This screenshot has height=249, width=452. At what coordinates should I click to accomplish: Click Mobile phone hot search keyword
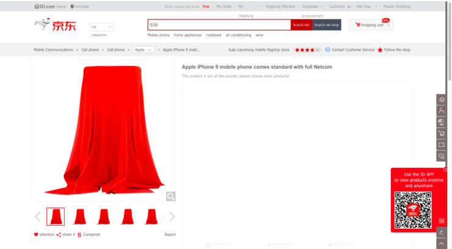tap(158, 35)
